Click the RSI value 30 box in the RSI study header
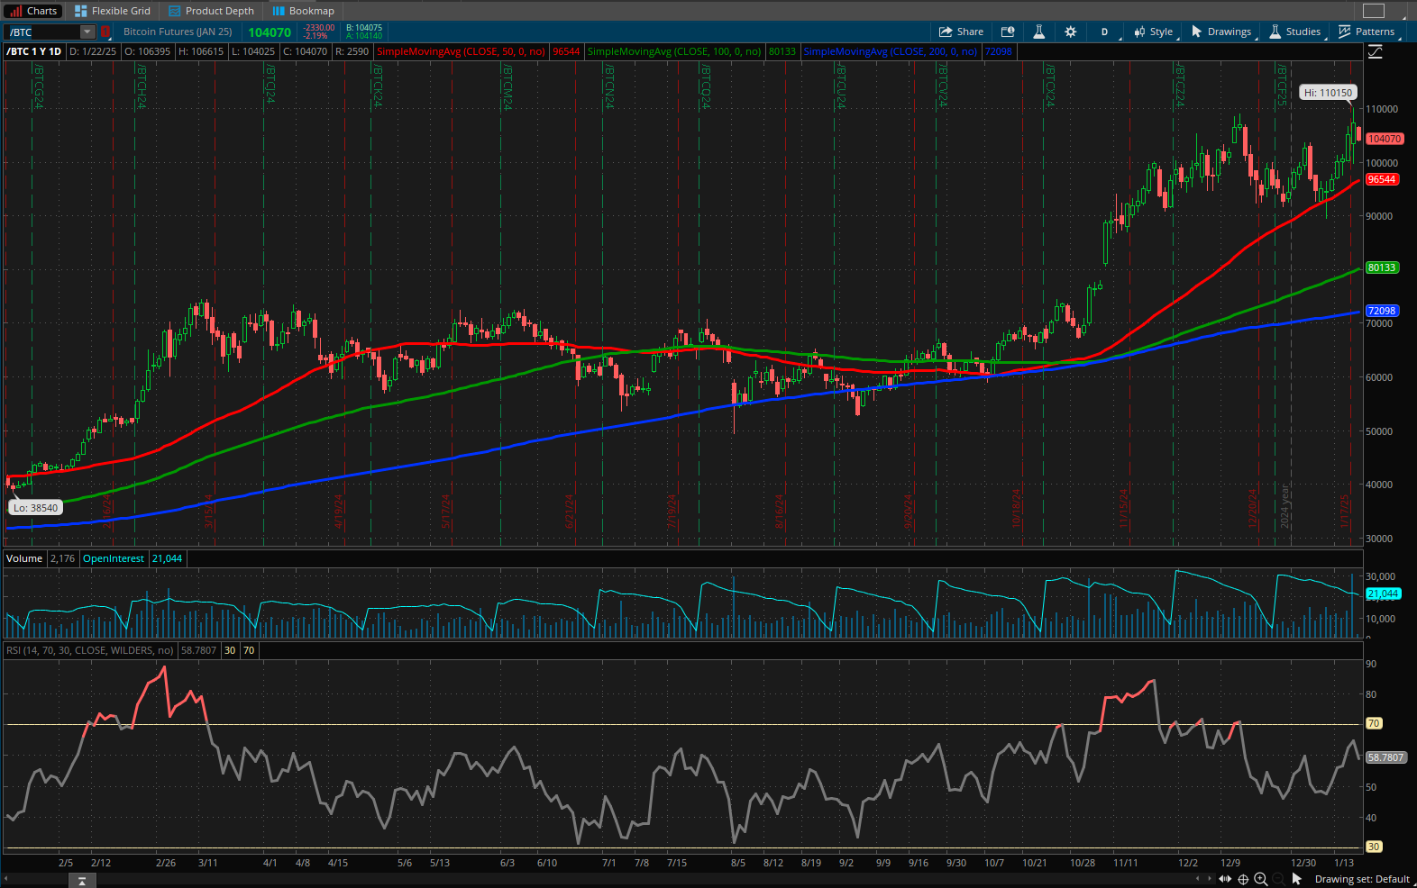 [230, 650]
